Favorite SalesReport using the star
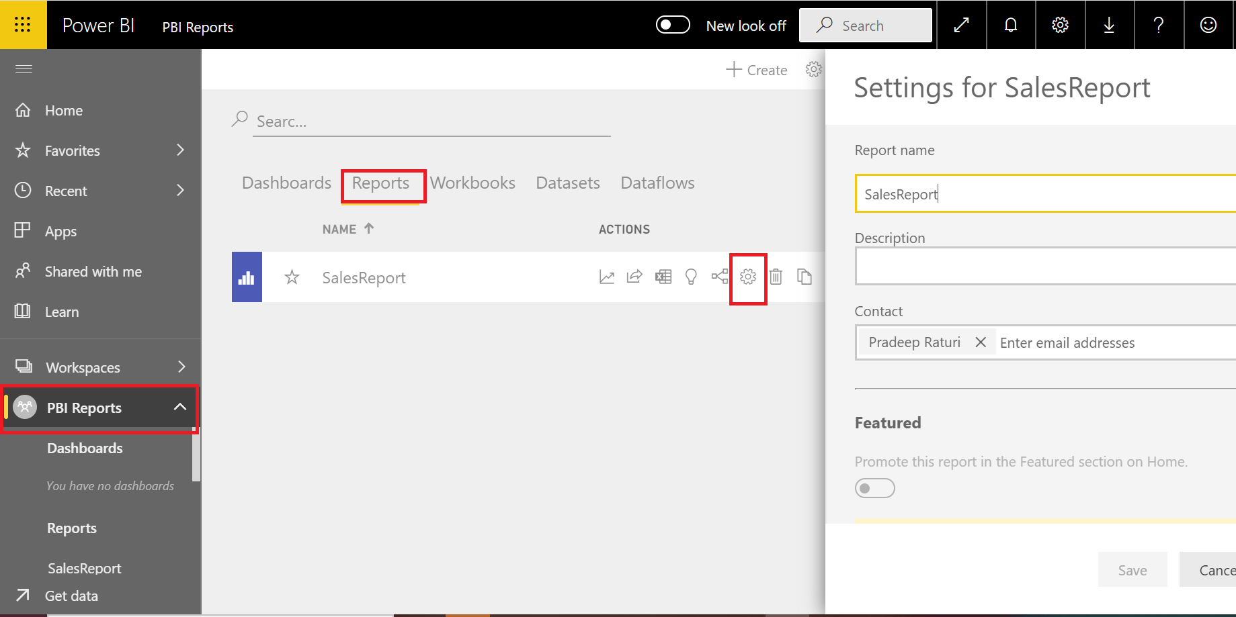This screenshot has height=617, width=1236. (292, 277)
